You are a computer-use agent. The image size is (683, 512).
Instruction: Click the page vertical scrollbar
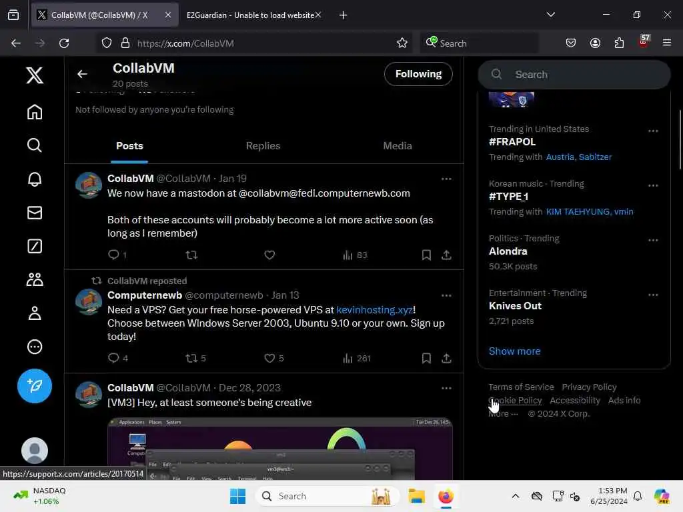click(x=680, y=139)
